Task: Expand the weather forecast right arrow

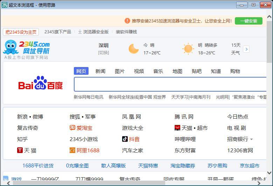Action: [246, 49]
